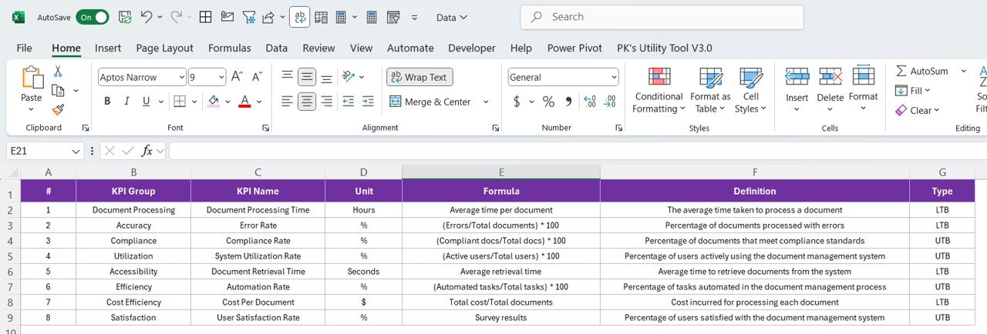Expand the General number format dropdown
Screen dimensions: 987x334
614,77
